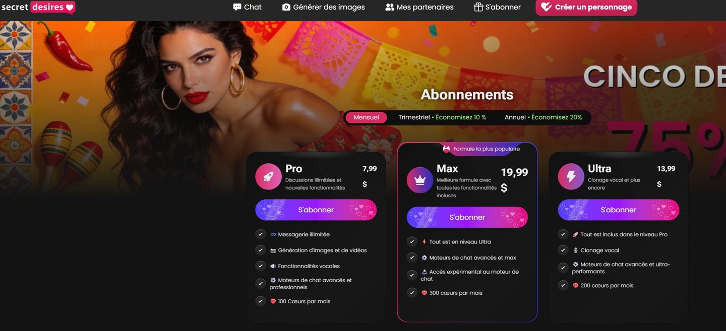Subscribe to the Ultra plan

[x=619, y=210]
